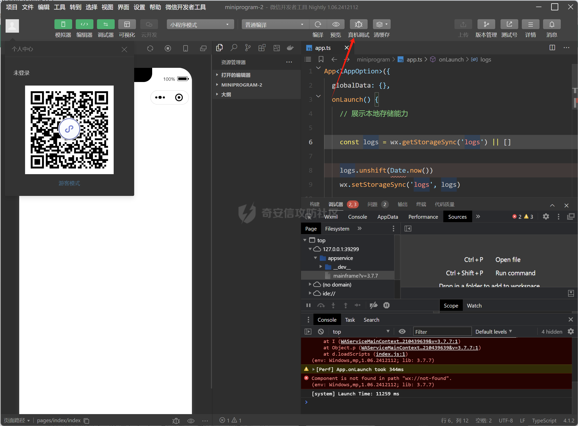Toggle deactivate breakpoints icon
Viewport: 578px width, 426px height.
373,305
